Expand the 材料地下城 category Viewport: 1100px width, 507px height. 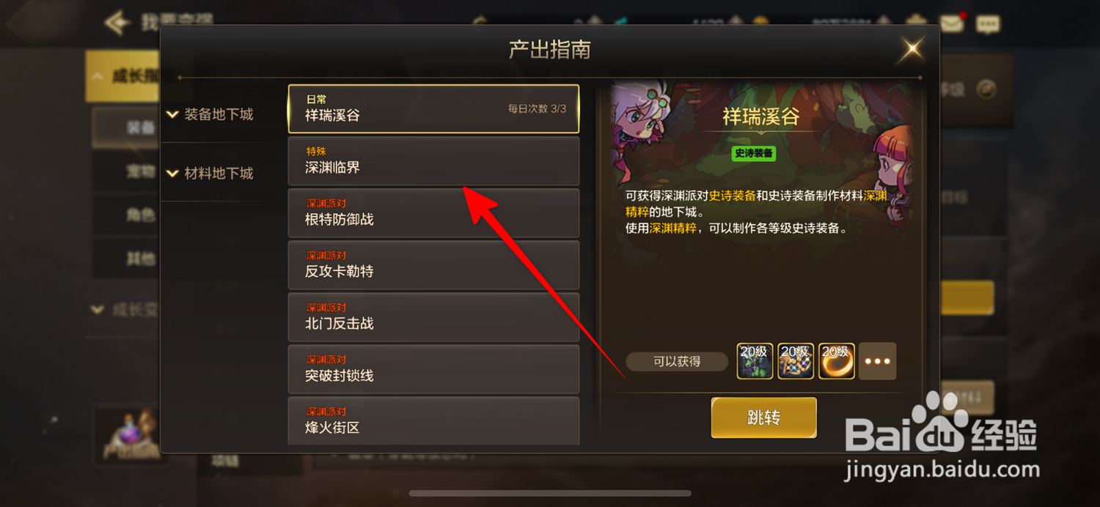[x=210, y=174]
